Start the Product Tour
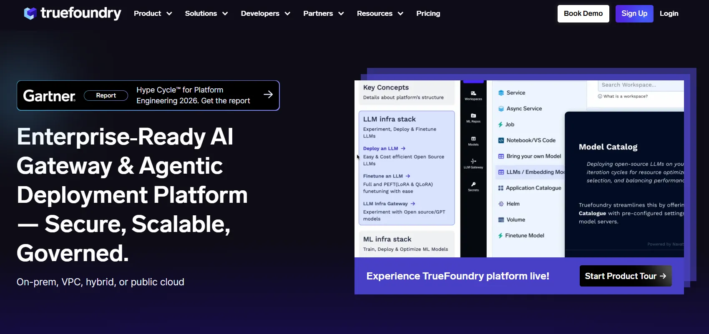The height and width of the screenshot is (334, 709). pos(626,276)
